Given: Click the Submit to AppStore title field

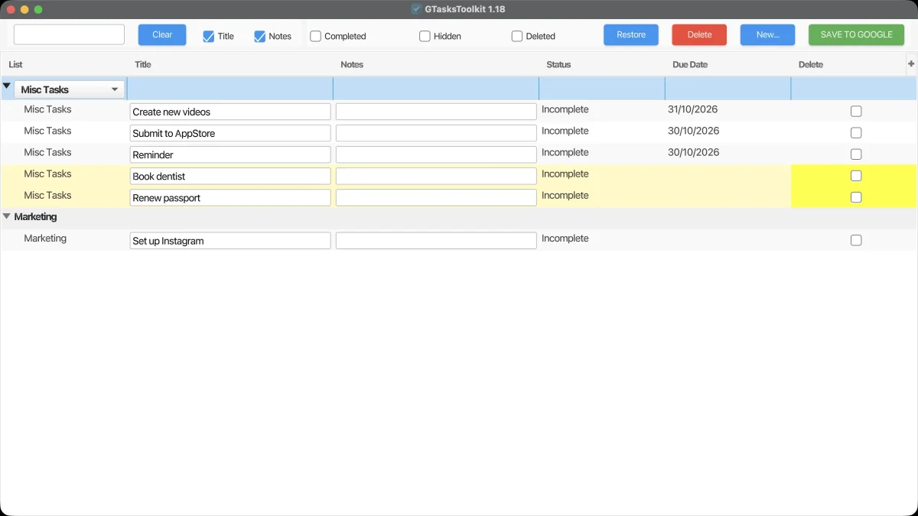Looking at the screenshot, I should pyautogui.click(x=230, y=133).
